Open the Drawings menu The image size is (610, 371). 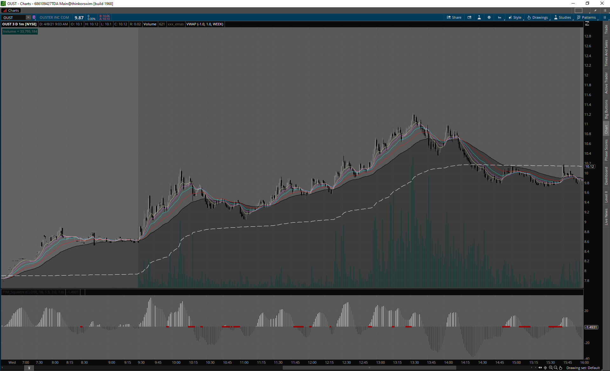click(538, 17)
